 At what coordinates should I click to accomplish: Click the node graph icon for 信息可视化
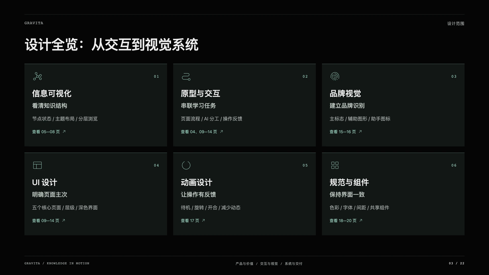37,76
